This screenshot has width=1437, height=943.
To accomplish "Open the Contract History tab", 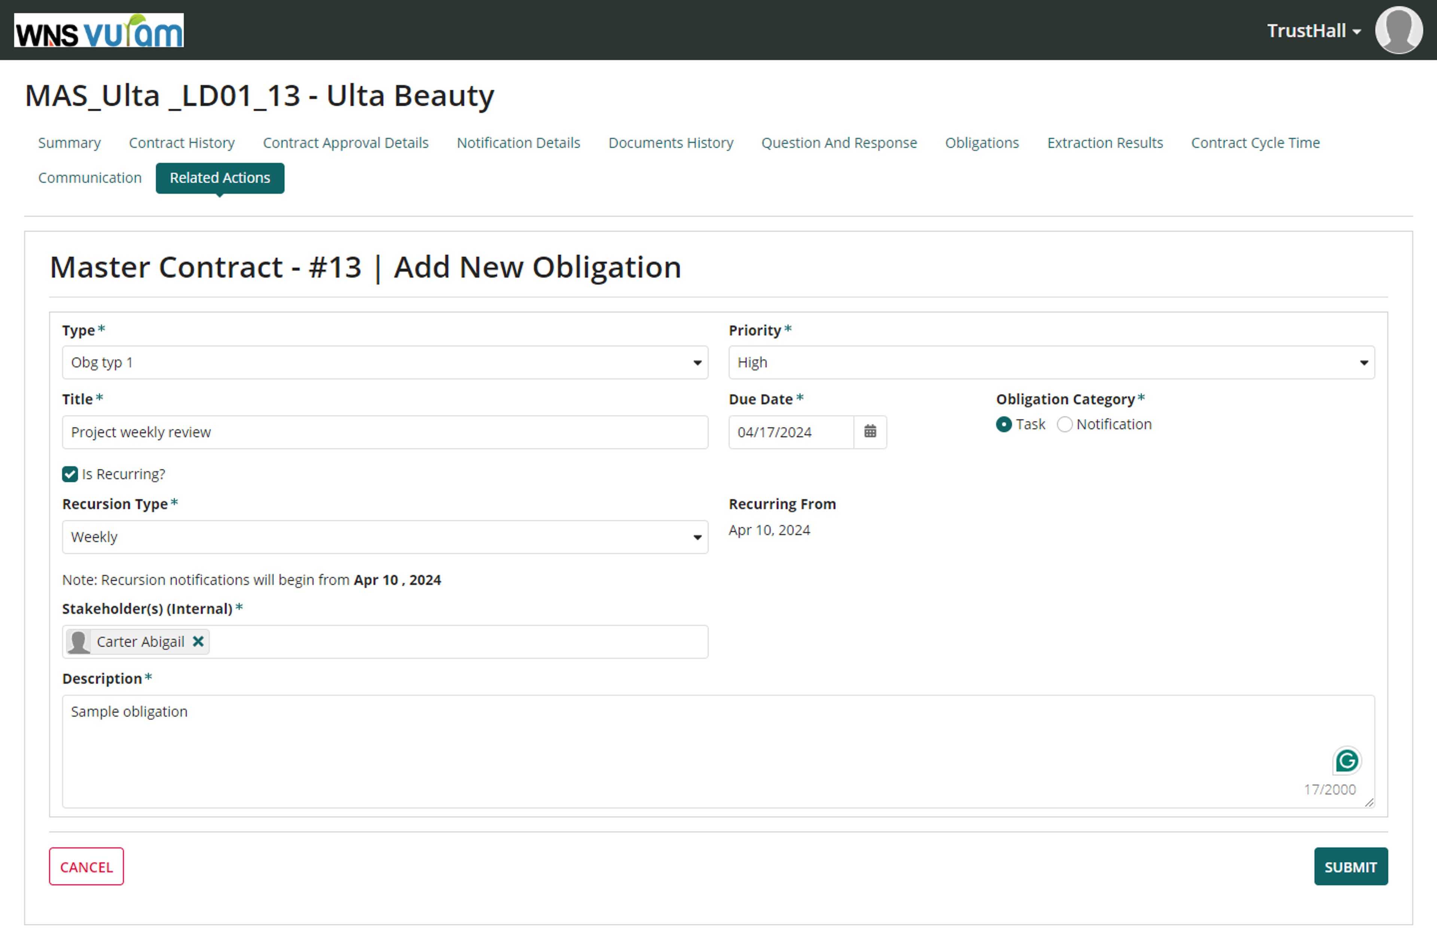I will pyautogui.click(x=182, y=143).
